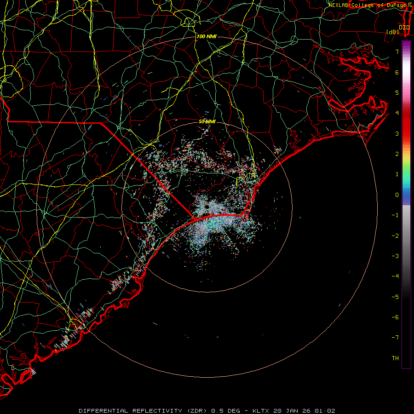Select the "-4" dB scale label

pos(395,276)
